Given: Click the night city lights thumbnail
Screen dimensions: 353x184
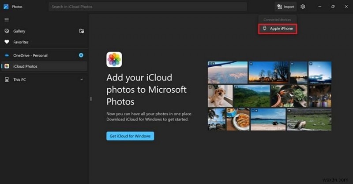Looking at the screenshot, I should [319, 96].
